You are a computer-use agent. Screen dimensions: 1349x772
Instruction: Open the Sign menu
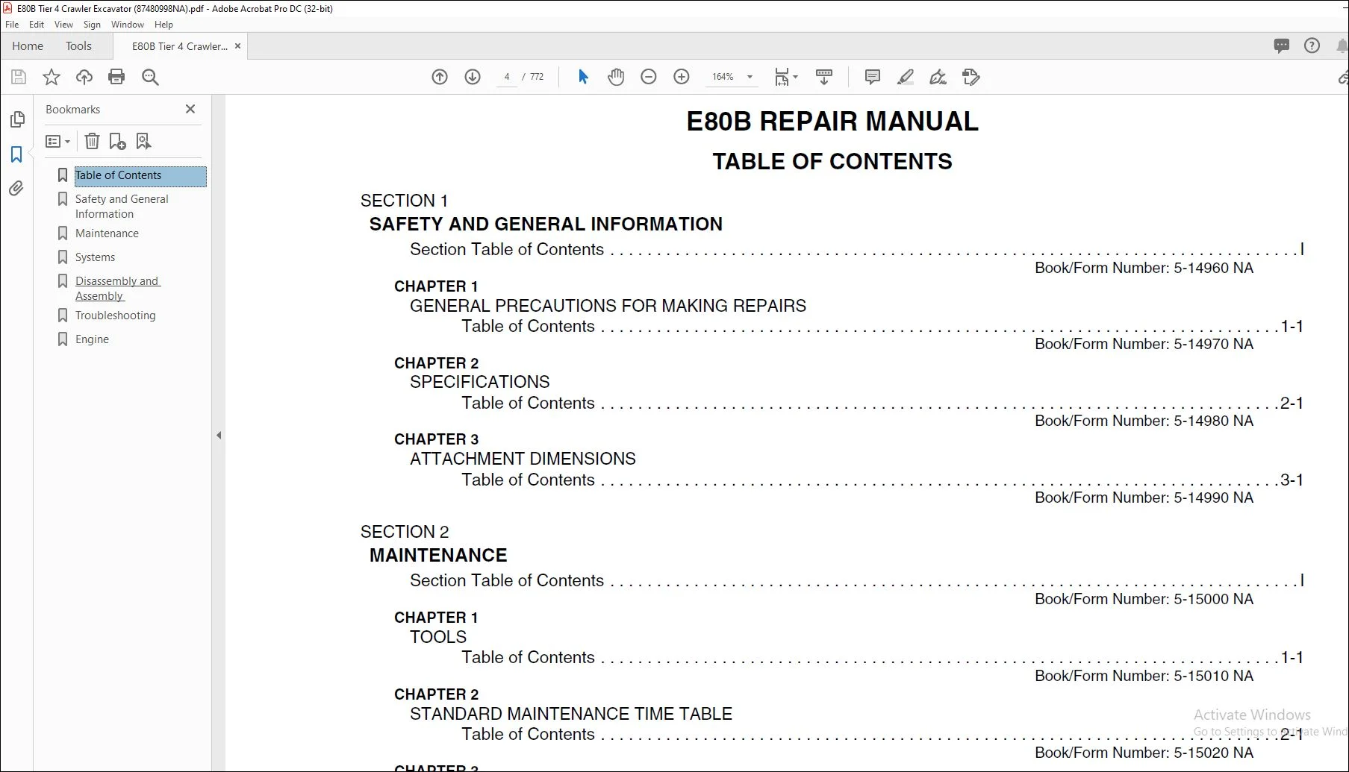coord(92,25)
